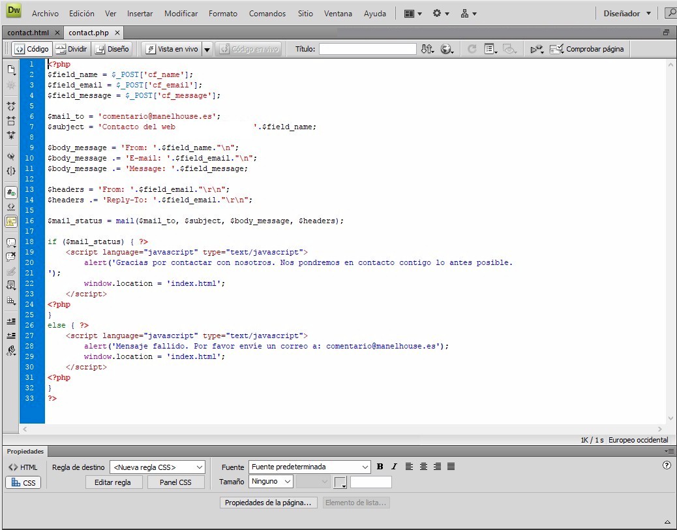The image size is (677, 530).
Task: Open the Archivo menu
Action: coord(45,14)
